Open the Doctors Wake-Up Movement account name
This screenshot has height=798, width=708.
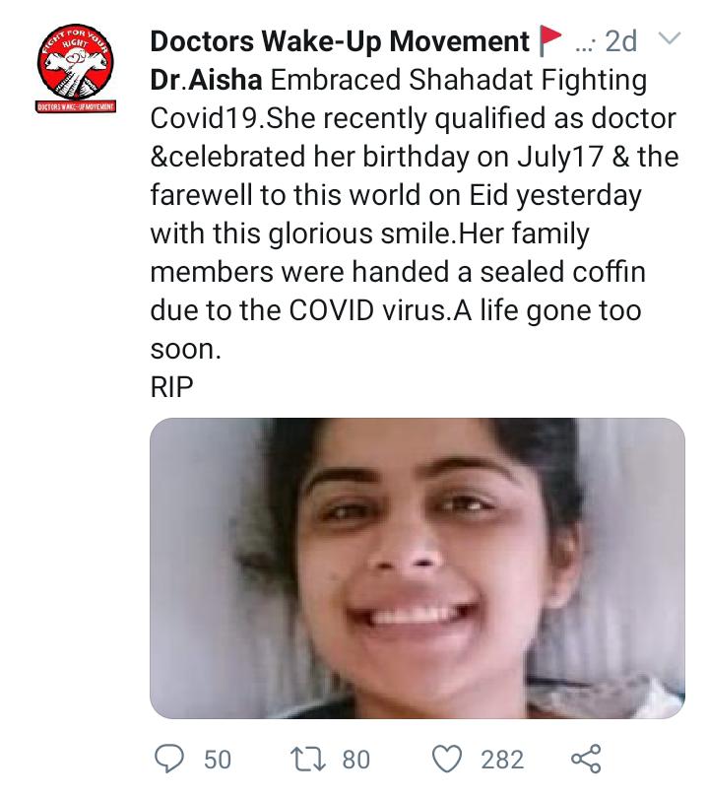(340, 40)
